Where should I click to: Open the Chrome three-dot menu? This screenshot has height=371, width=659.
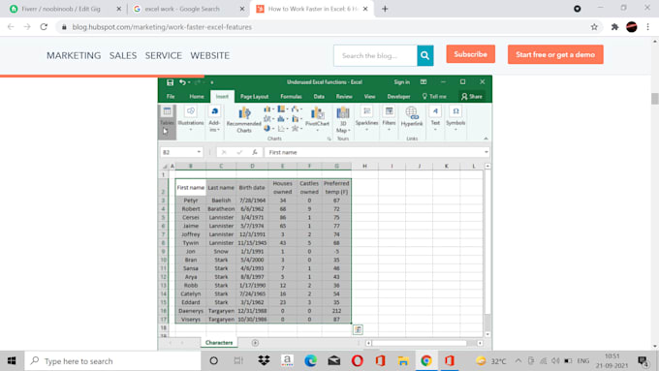click(647, 27)
